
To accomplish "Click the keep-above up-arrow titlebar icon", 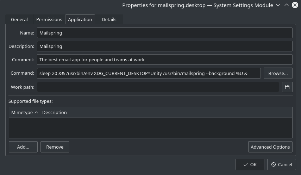I will 287,5.
